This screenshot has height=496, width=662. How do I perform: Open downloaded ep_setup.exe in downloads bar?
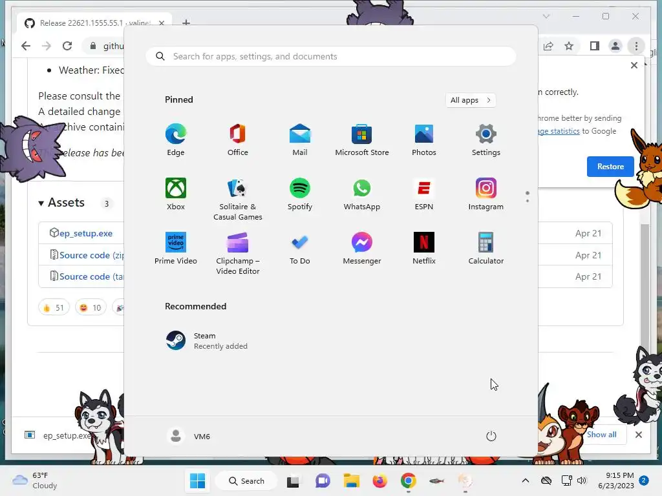click(x=58, y=435)
